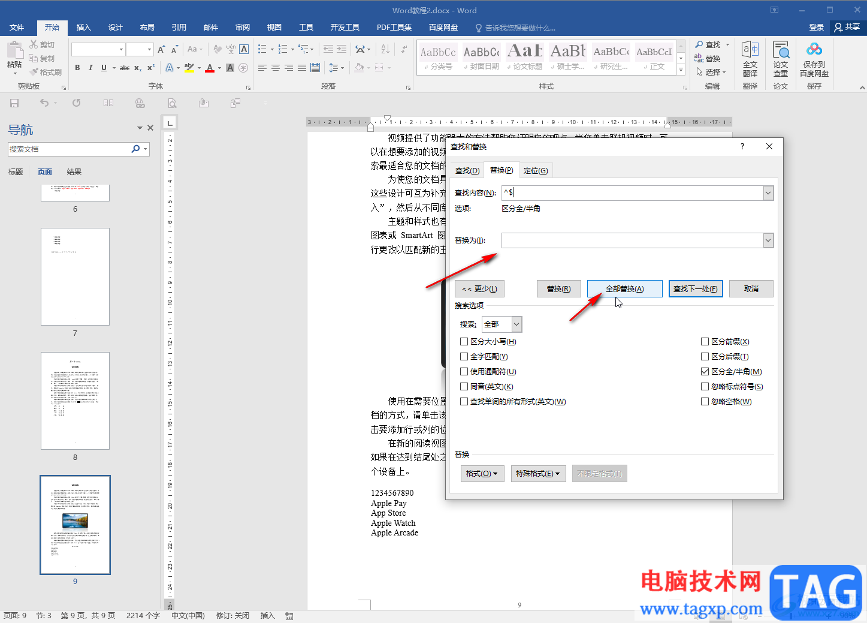Switch to the Go To tab in dialog
867x623 pixels.
[x=535, y=171]
